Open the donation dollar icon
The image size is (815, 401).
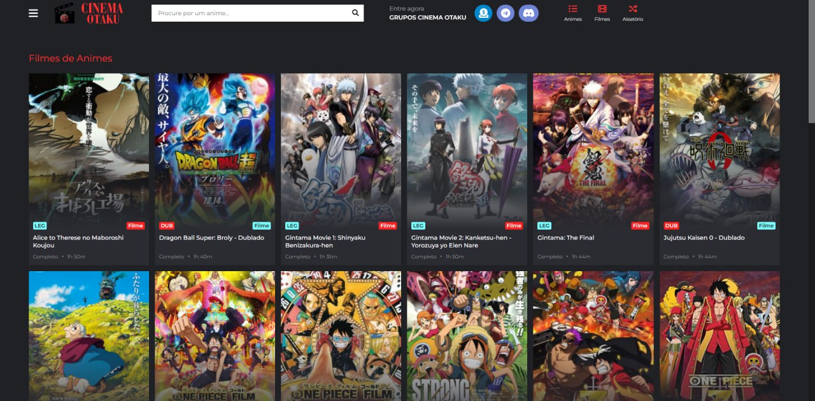point(483,13)
